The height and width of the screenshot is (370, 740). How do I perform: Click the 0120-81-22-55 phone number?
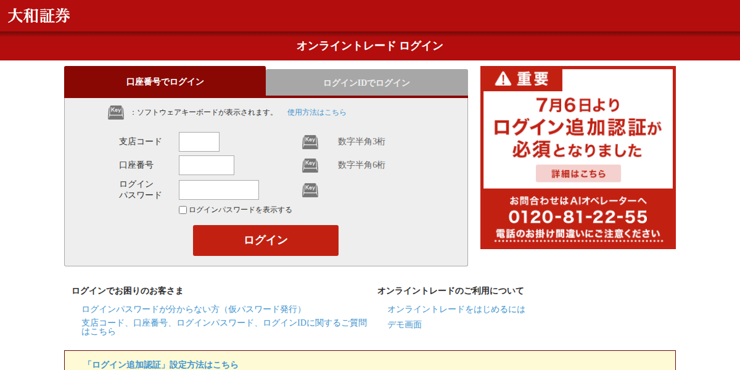(578, 216)
